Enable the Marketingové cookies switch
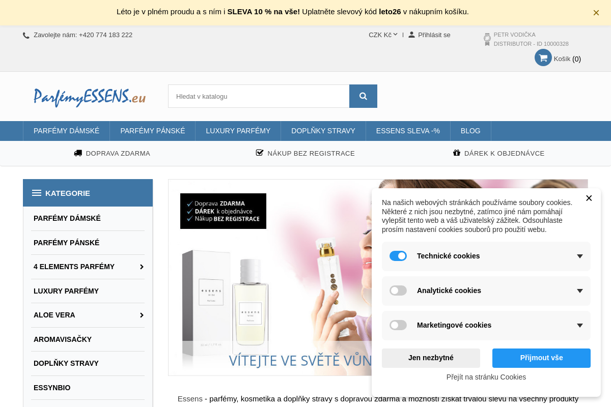The image size is (611, 407). [x=398, y=325]
